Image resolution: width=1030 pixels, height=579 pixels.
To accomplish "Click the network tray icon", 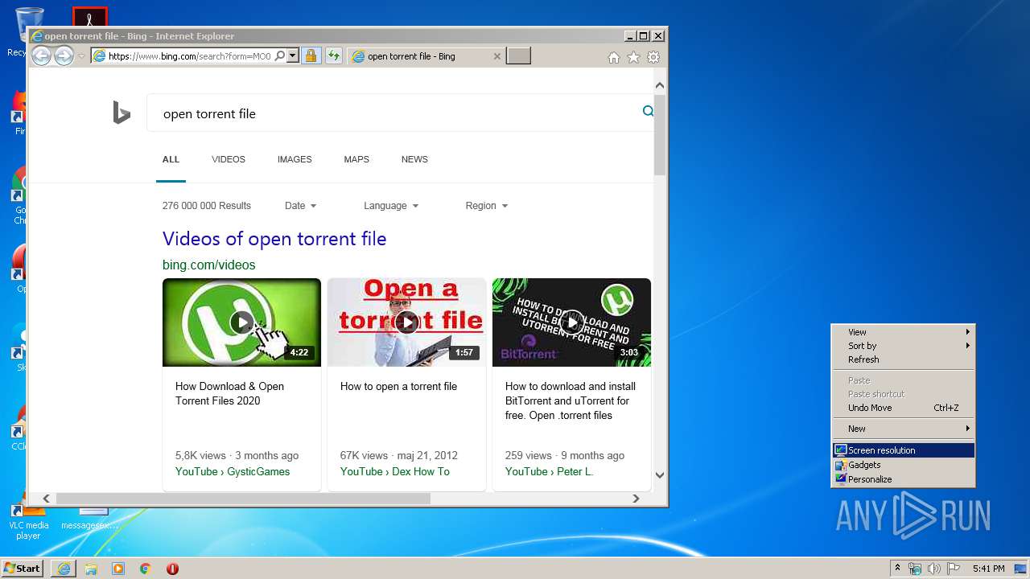I will (x=915, y=569).
